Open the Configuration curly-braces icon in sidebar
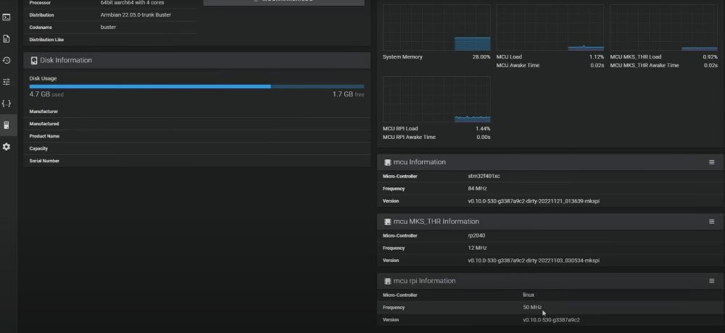Image resolution: width=725 pixels, height=333 pixels. pyautogui.click(x=7, y=104)
